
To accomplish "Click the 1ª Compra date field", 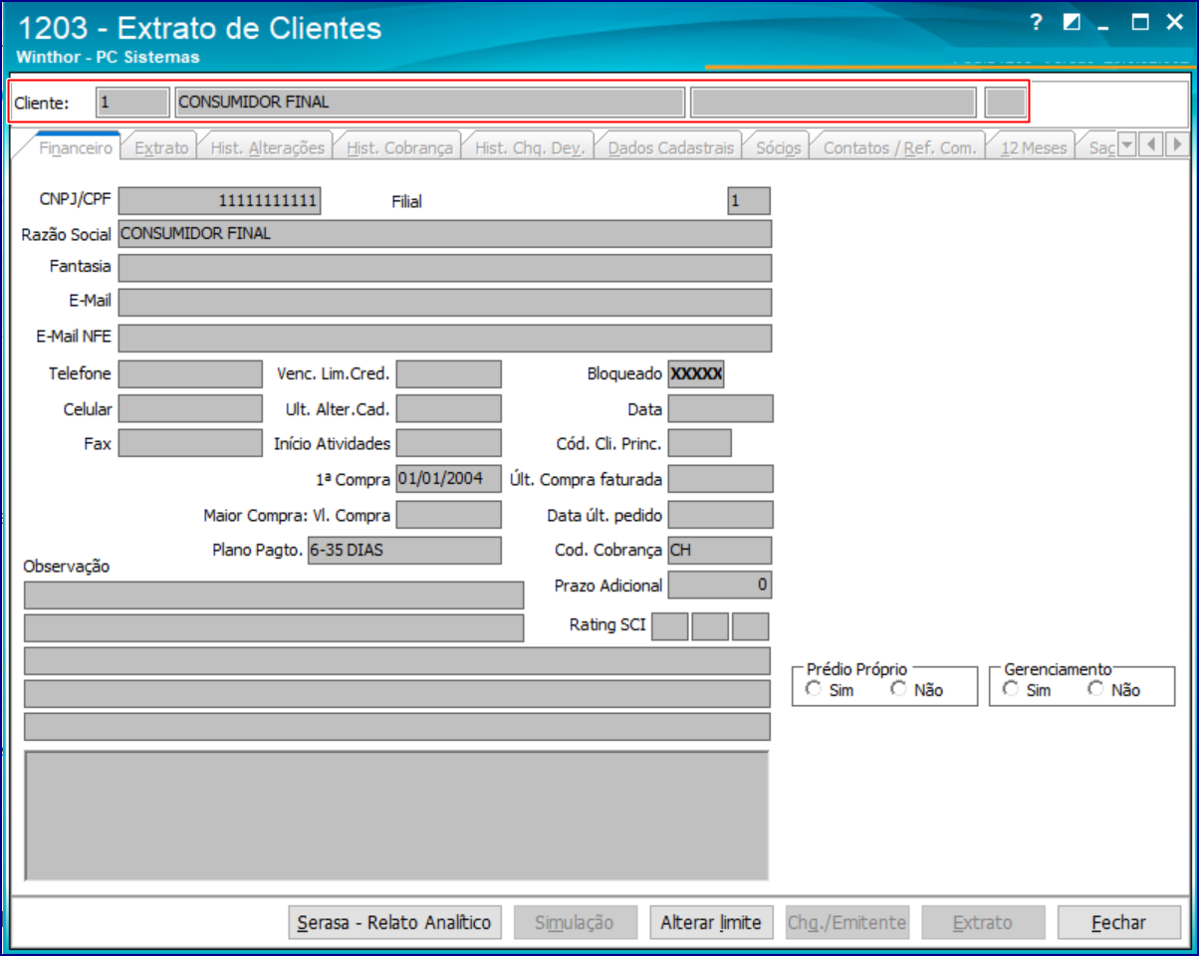I will tap(448, 479).
